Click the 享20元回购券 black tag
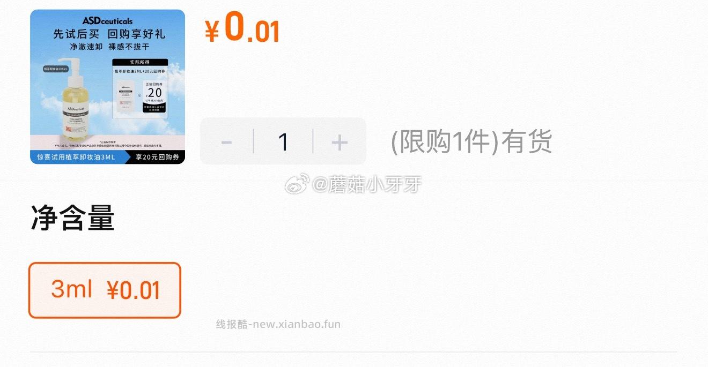The image size is (708, 367). pos(156,158)
